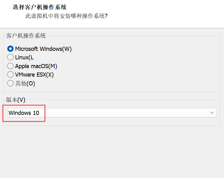Click the 选择客户机操作系统 heading
The height and width of the screenshot is (178, 224).
[x=40, y=7]
